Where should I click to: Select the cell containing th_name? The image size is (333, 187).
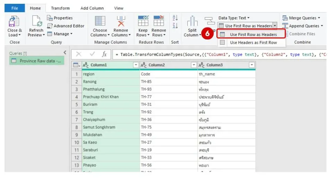pyautogui.click(x=227, y=74)
